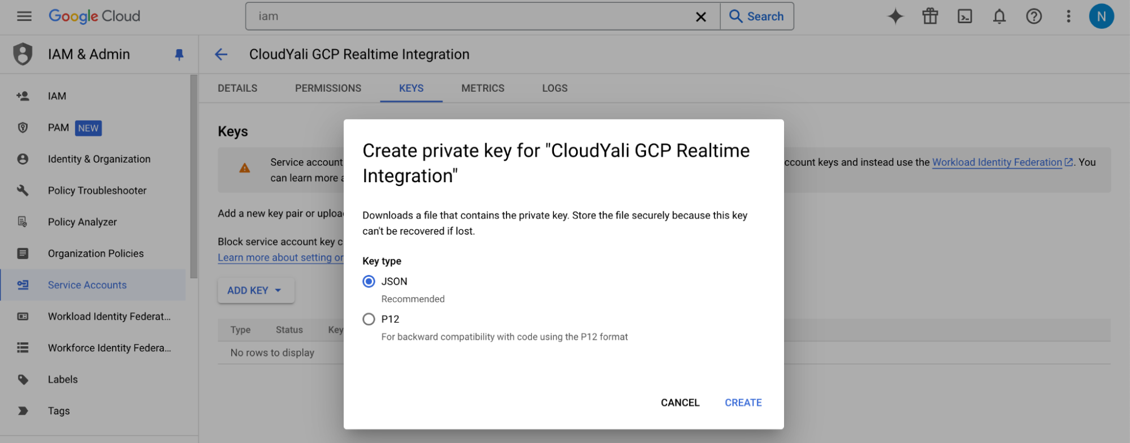Click the Workforce Identity Federation icon

coord(23,348)
